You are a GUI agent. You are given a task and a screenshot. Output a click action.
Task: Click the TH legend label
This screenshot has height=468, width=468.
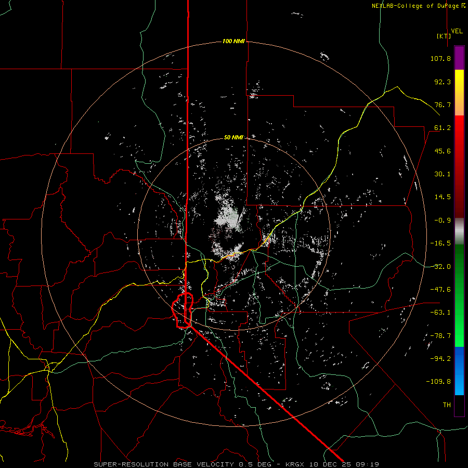pos(447,405)
